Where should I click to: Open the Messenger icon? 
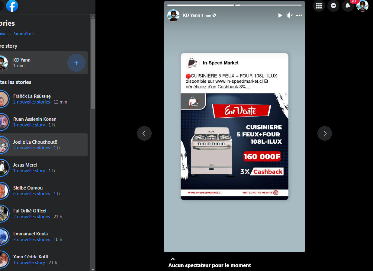point(333,6)
